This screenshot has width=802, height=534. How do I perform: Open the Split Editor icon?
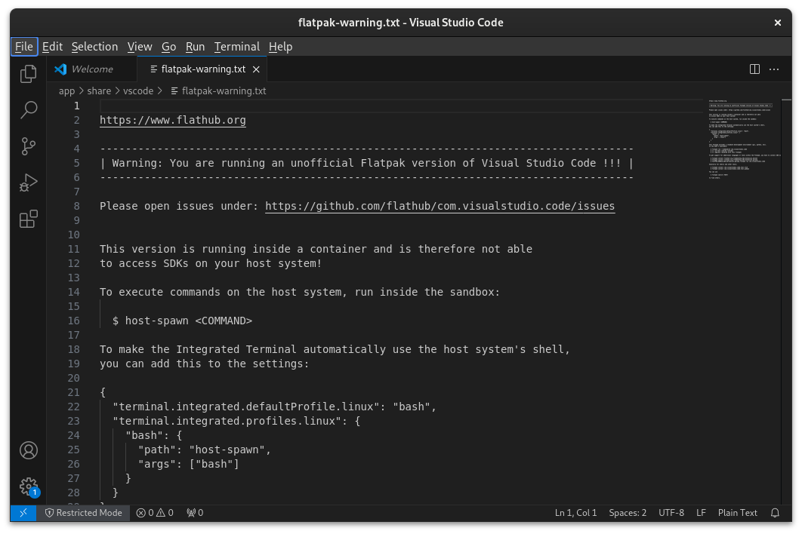point(754,69)
